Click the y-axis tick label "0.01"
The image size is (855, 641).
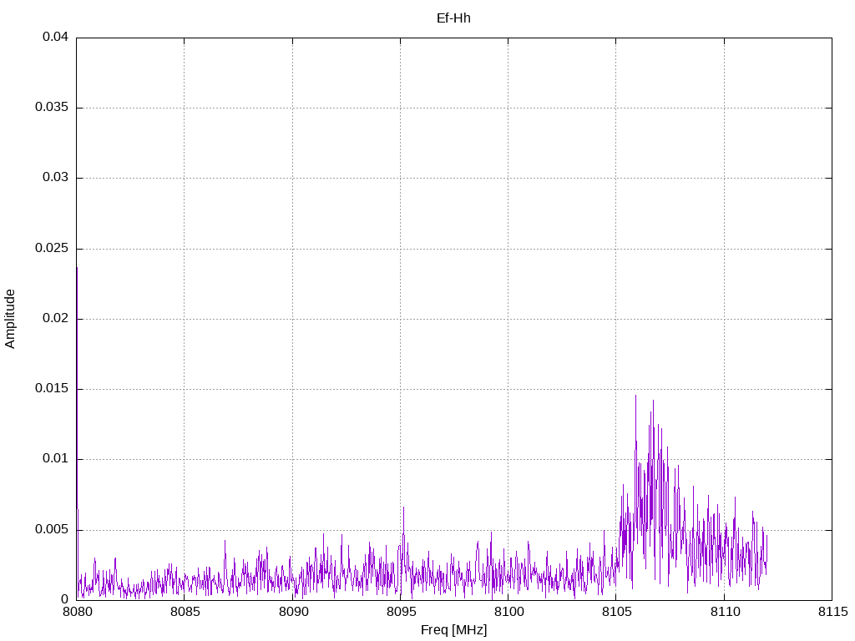coord(56,459)
